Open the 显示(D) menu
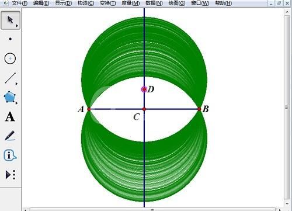292x211 pixels. point(63,3)
